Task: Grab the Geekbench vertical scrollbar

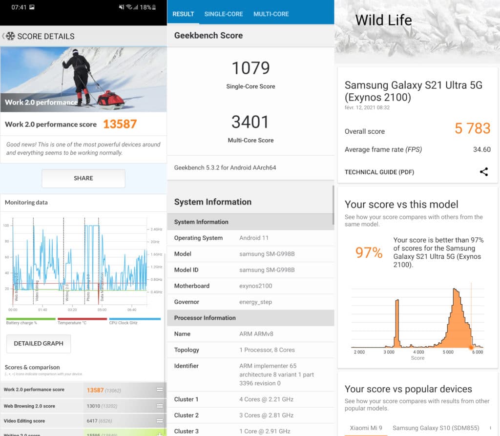Action: (x=333, y=205)
